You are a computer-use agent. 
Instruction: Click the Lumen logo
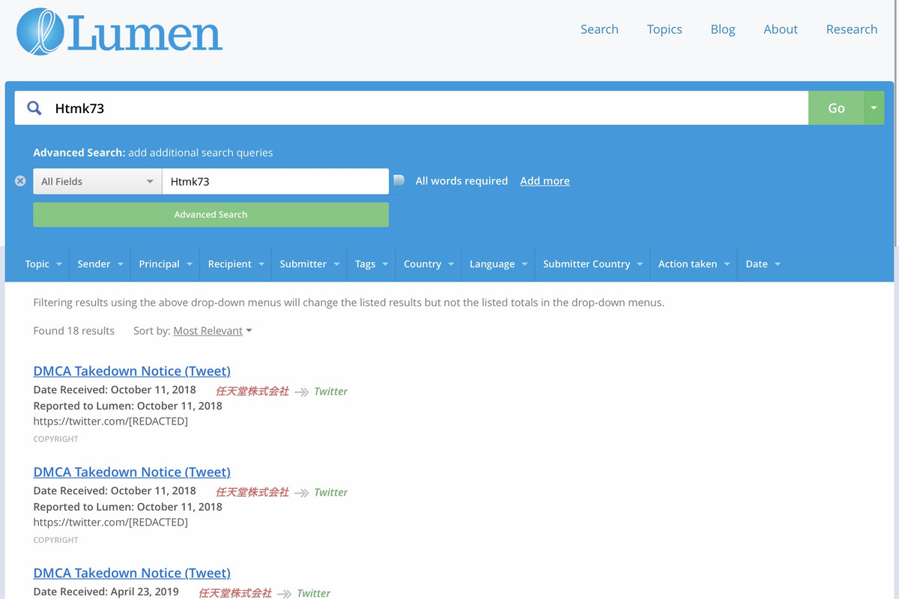pyautogui.click(x=119, y=31)
